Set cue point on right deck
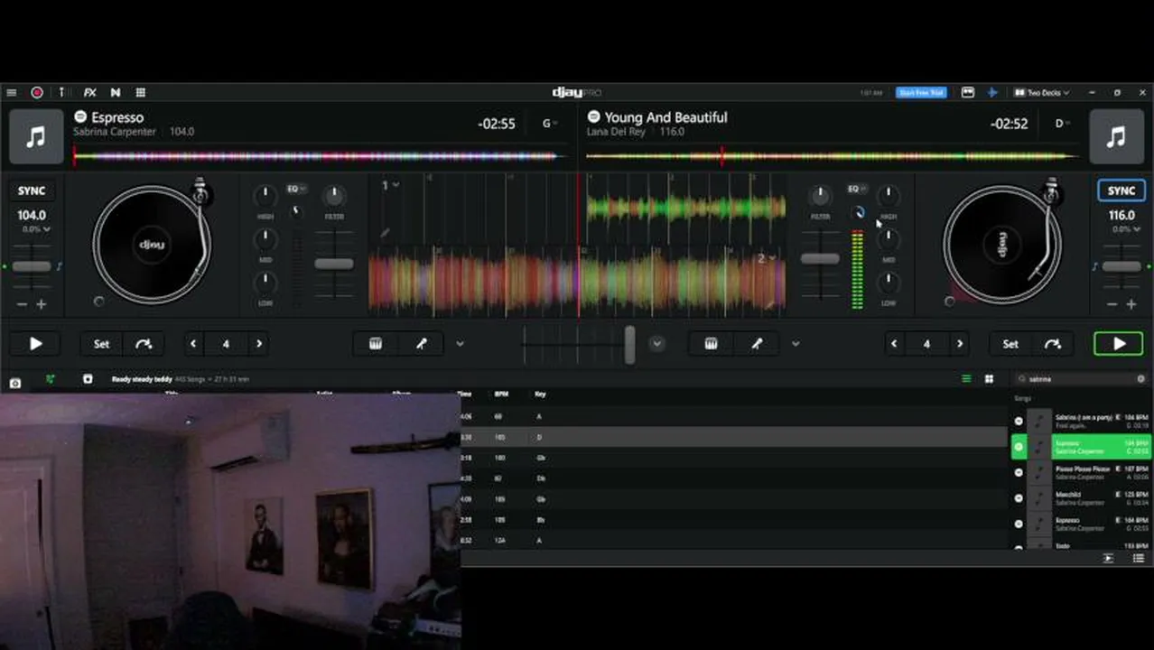This screenshot has width=1154, height=650. tap(1010, 344)
